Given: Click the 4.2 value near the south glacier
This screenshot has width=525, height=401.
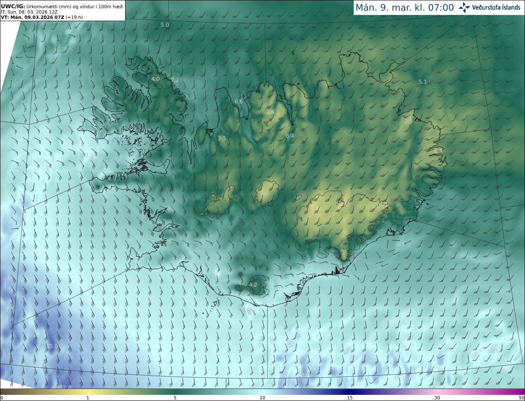Looking at the screenshot, I should pyautogui.click(x=253, y=285).
